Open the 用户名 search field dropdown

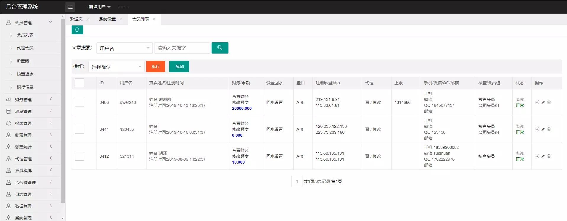tap(125, 48)
